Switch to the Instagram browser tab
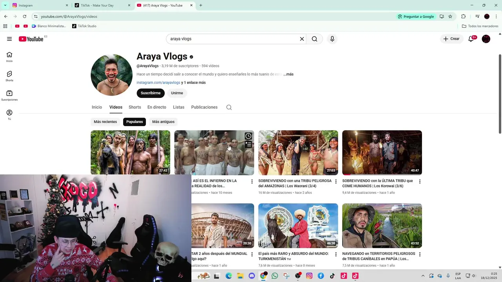Screen dimensions: 502x282 pyautogui.click(x=39, y=5)
